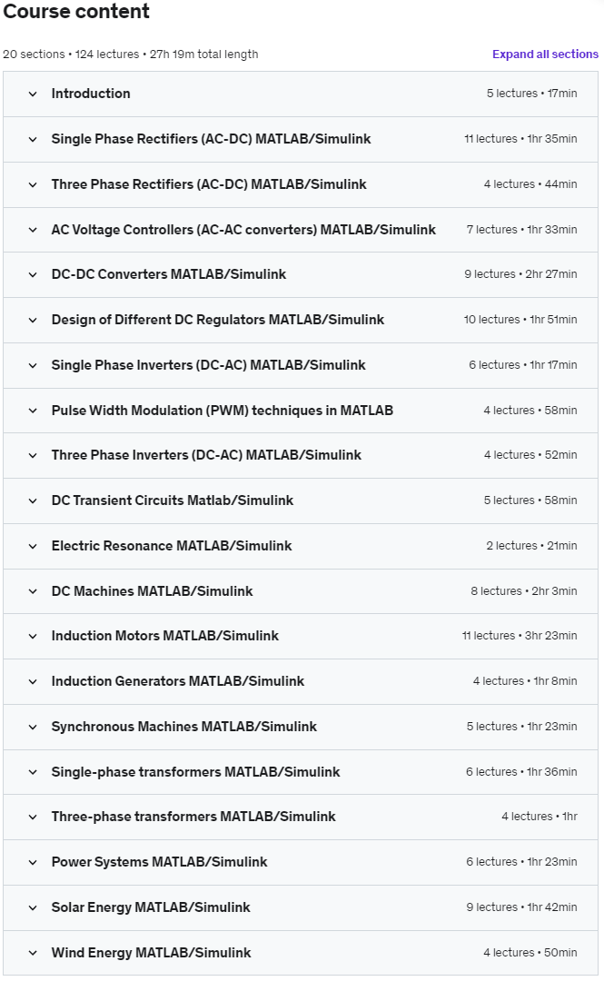Click chevron beside Three Phase Rectifiers
Screen dimensions: 604x981
click(x=33, y=184)
